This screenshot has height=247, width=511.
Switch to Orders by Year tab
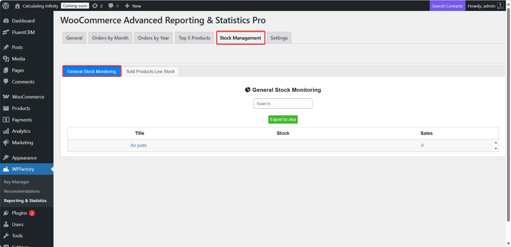(x=154, y=38)
